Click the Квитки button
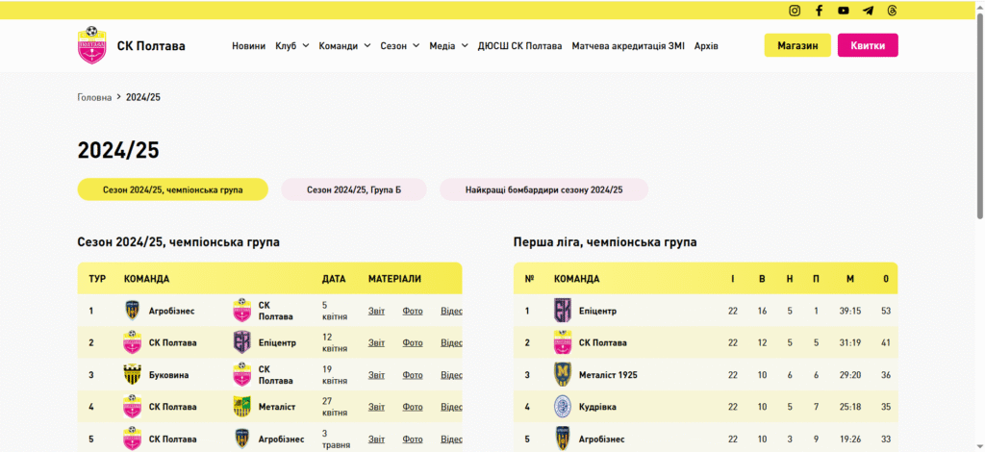Screen dimensions: 985x452 [869, 45]
